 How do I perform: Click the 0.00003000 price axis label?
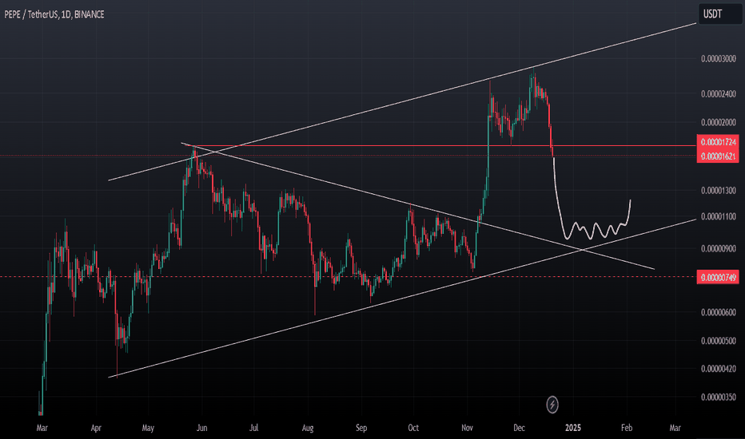point(719,59)
